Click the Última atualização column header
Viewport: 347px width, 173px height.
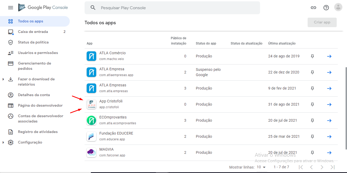coord(282,43)
